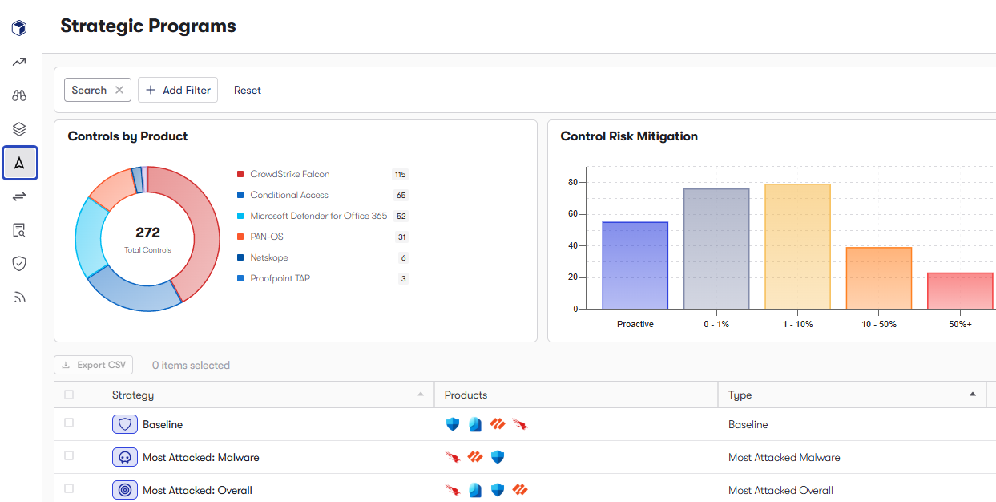Sort by the Strategy column arrow
The width and height of the screenshot is (996, 502).
pyautogui.click(x=421, y=395)
